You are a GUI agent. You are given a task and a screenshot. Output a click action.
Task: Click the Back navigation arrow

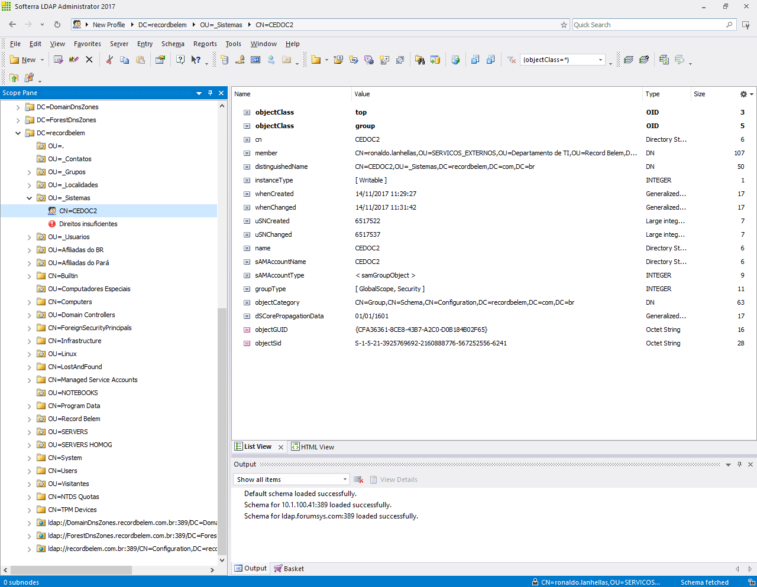(12, 24)
